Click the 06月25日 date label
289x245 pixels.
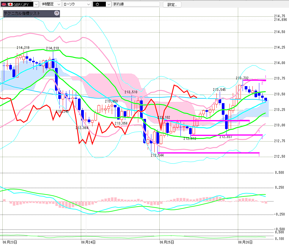[x=167, y=242]
